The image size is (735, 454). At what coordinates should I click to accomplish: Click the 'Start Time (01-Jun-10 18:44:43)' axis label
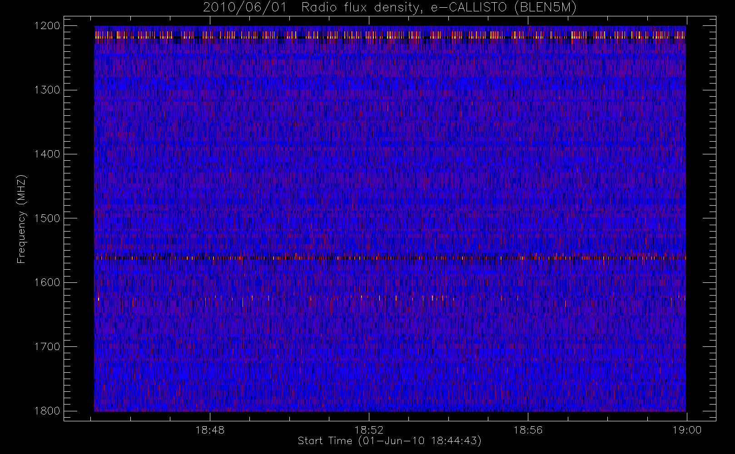pos(390,441)
